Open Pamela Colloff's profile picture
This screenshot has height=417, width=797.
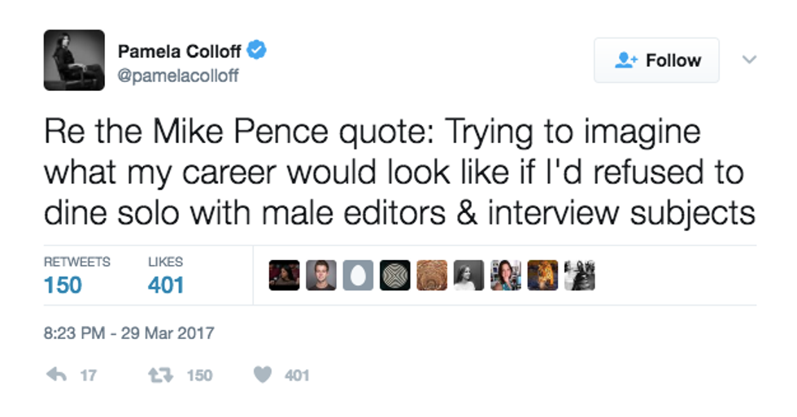(x=74, y=60)
